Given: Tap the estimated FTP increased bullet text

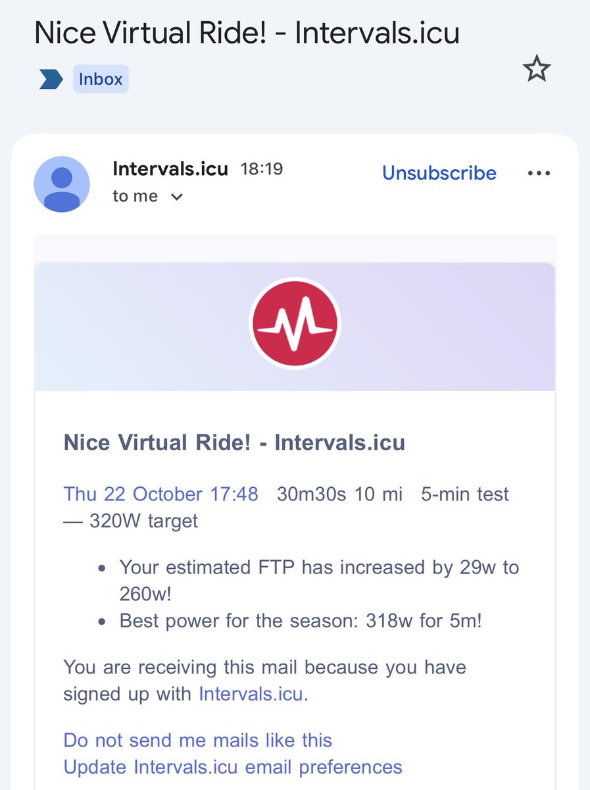Looking at the screenshot, I should [319, 579].
